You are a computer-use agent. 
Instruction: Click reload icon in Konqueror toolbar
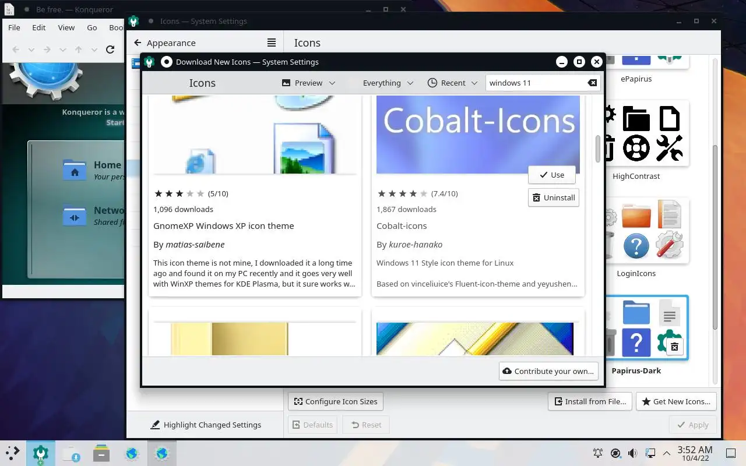110,50
